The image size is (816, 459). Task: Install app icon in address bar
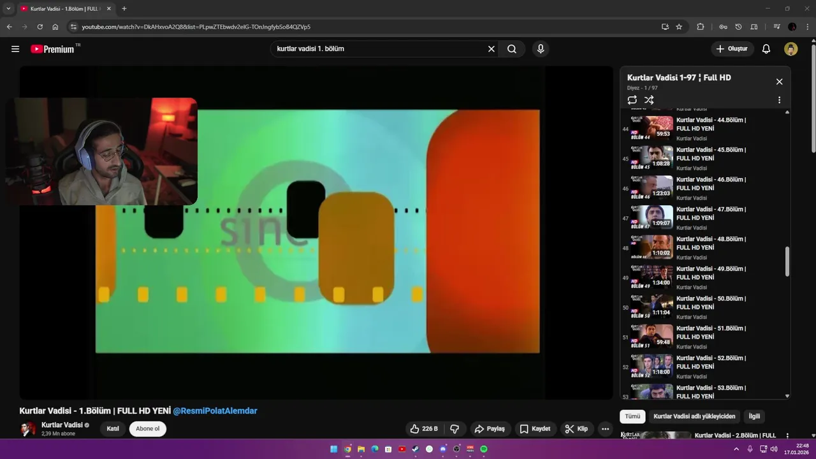click(665, 27)
